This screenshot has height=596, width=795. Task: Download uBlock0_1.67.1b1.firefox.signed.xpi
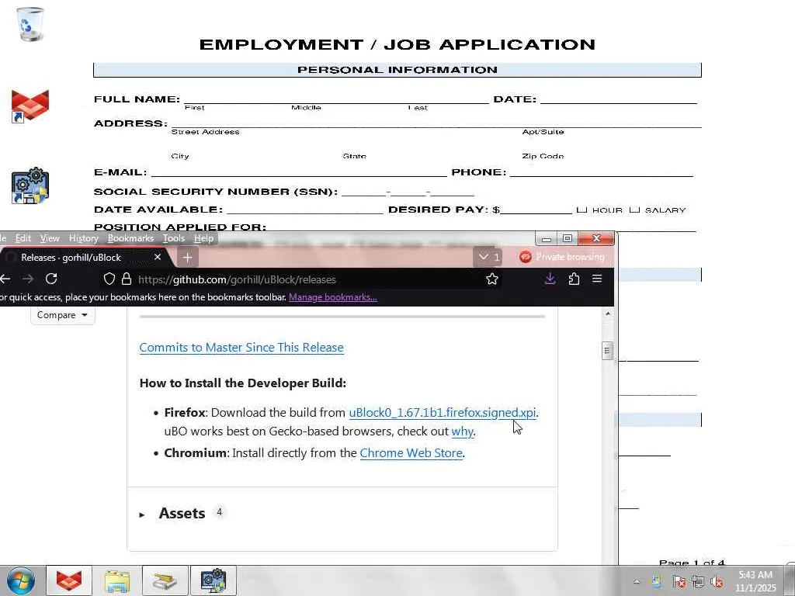(x=442, y=413)
